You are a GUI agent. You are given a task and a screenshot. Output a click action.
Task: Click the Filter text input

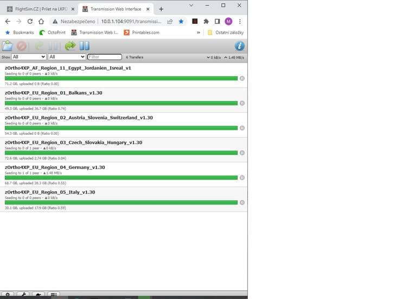105,57
